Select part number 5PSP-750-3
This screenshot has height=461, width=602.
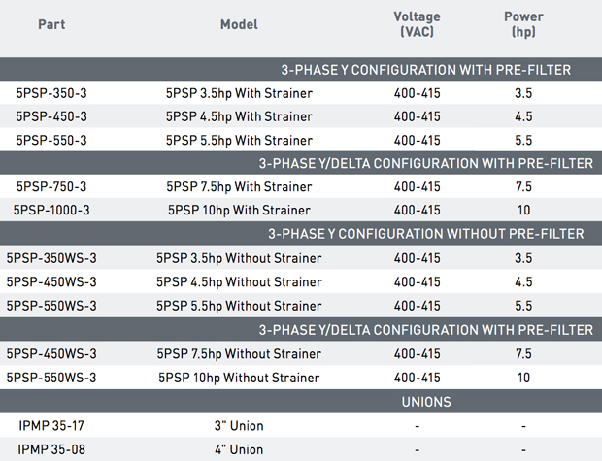[51, 186]
